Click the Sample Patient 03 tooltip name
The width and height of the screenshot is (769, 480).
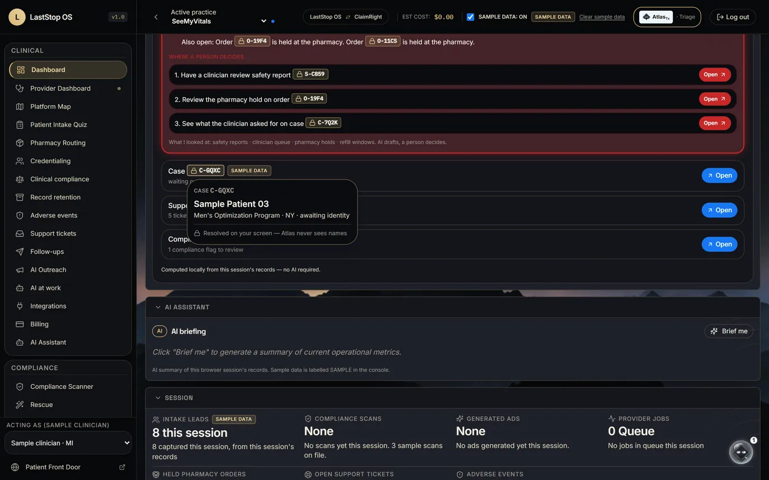pyautogui.click(x=231, y=204)
